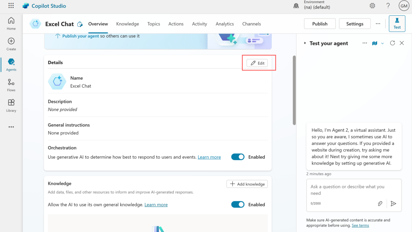Refresh the test conversation
This screenshot has height=232, width=412.
pyautogui.click(x=392, y=43)
